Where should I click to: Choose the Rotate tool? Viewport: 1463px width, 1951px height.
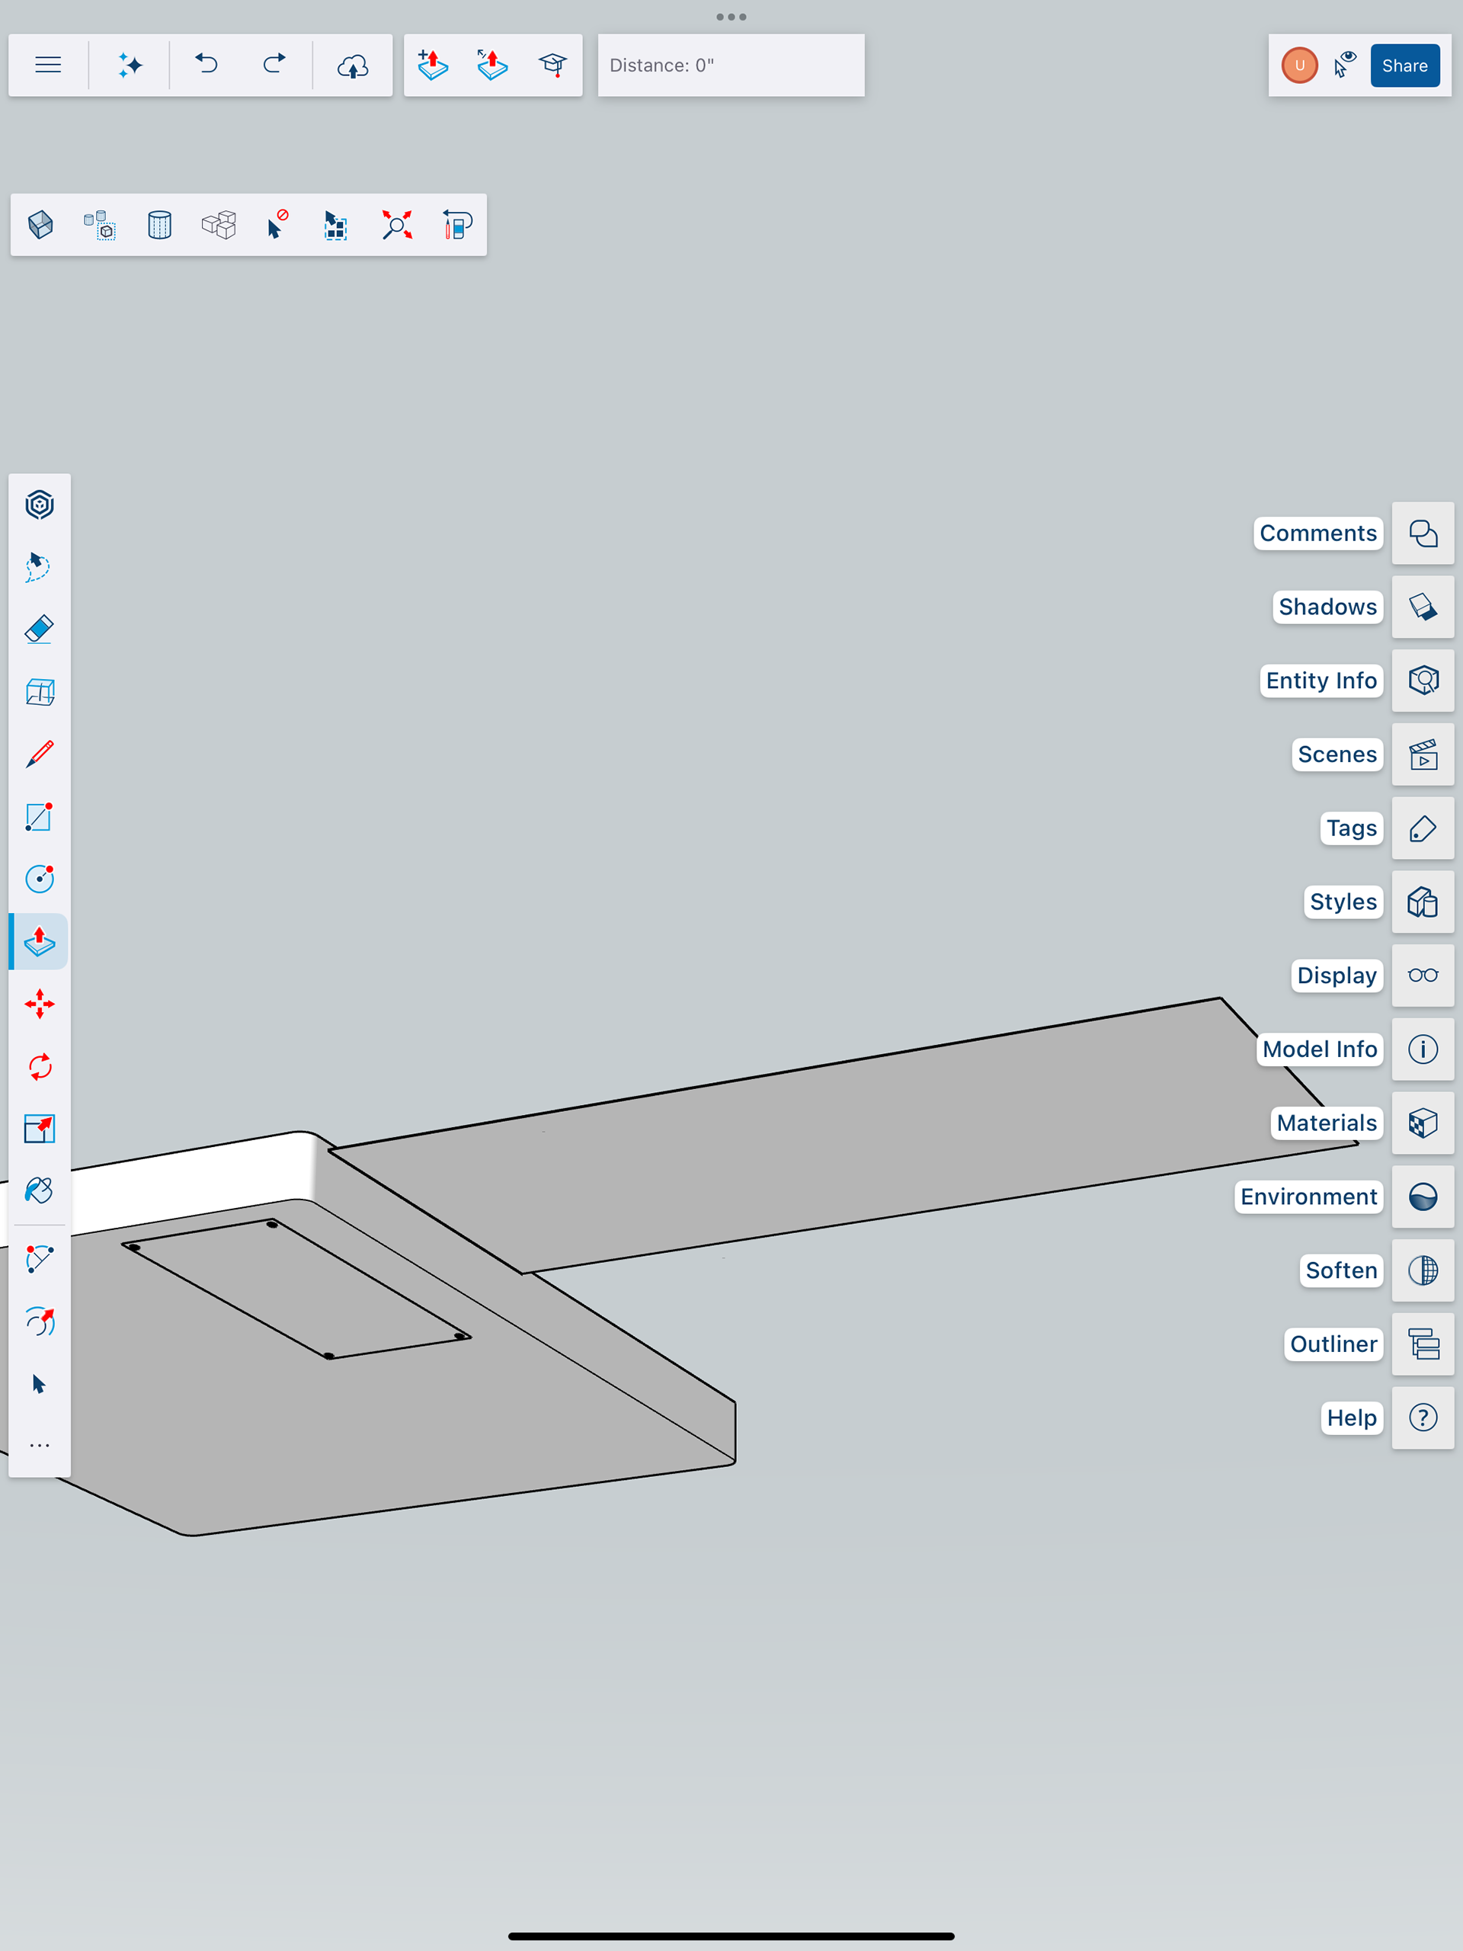pyautogui.click(x=40, y=1066)
